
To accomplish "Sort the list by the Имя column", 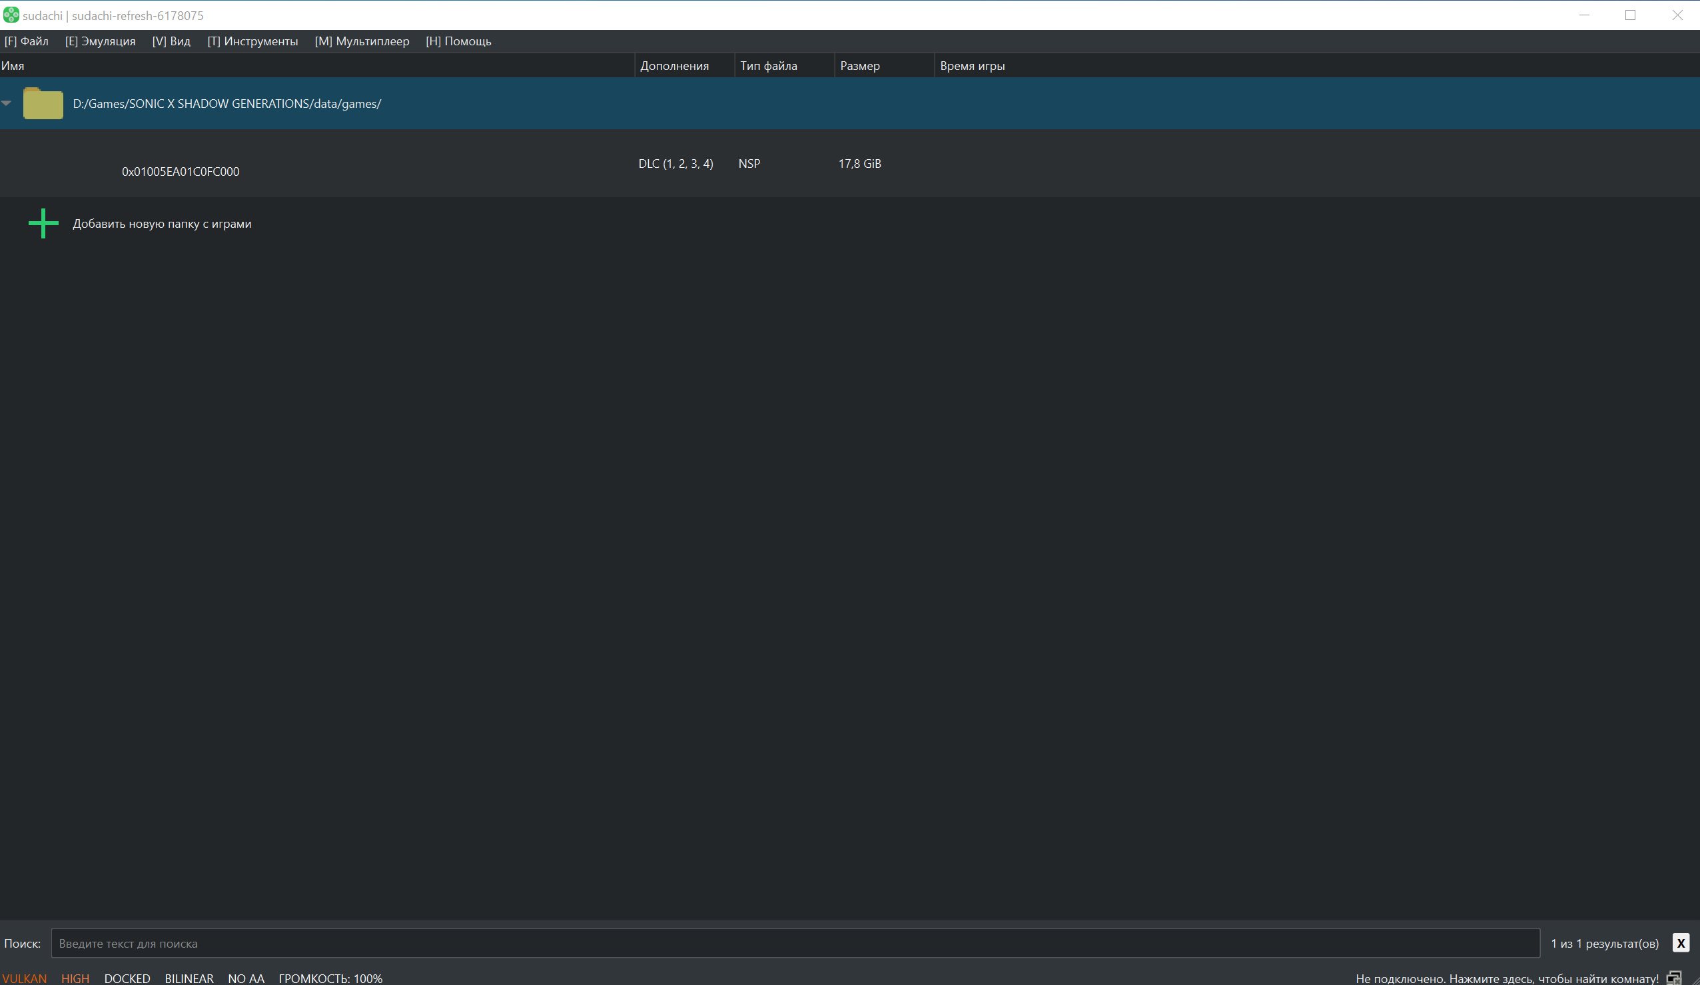I will point(317,65).
